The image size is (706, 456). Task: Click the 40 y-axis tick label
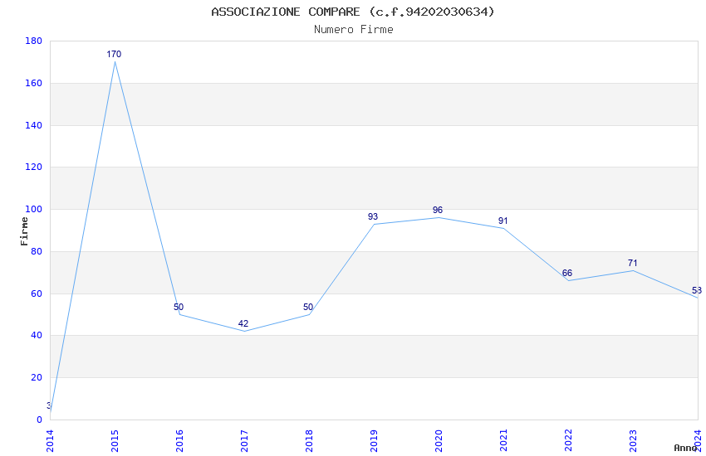point(37,335)
